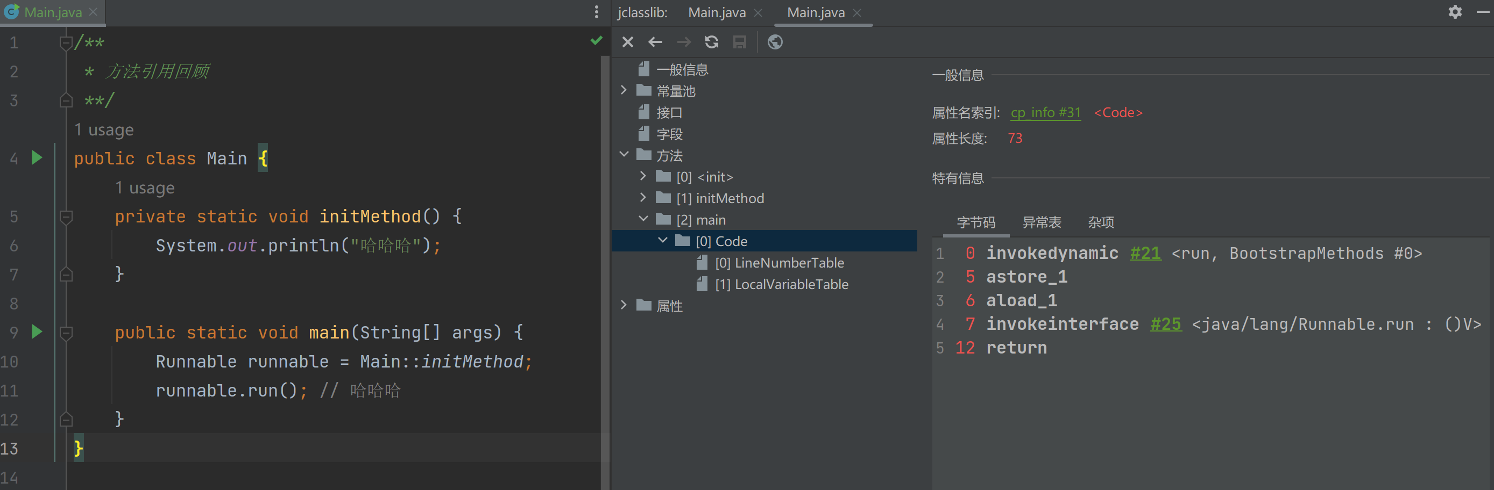Open the editor tab three-dots menu

pos(596,12)
